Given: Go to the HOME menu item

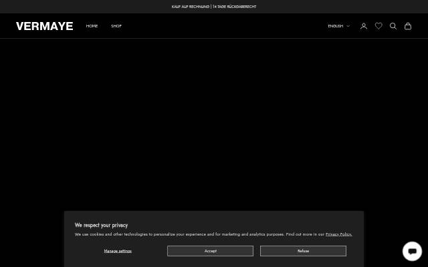Looking at the screenshot, I should [92, 26].
